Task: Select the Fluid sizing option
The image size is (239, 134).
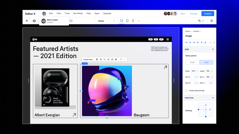Action: [x=206, y=62]
